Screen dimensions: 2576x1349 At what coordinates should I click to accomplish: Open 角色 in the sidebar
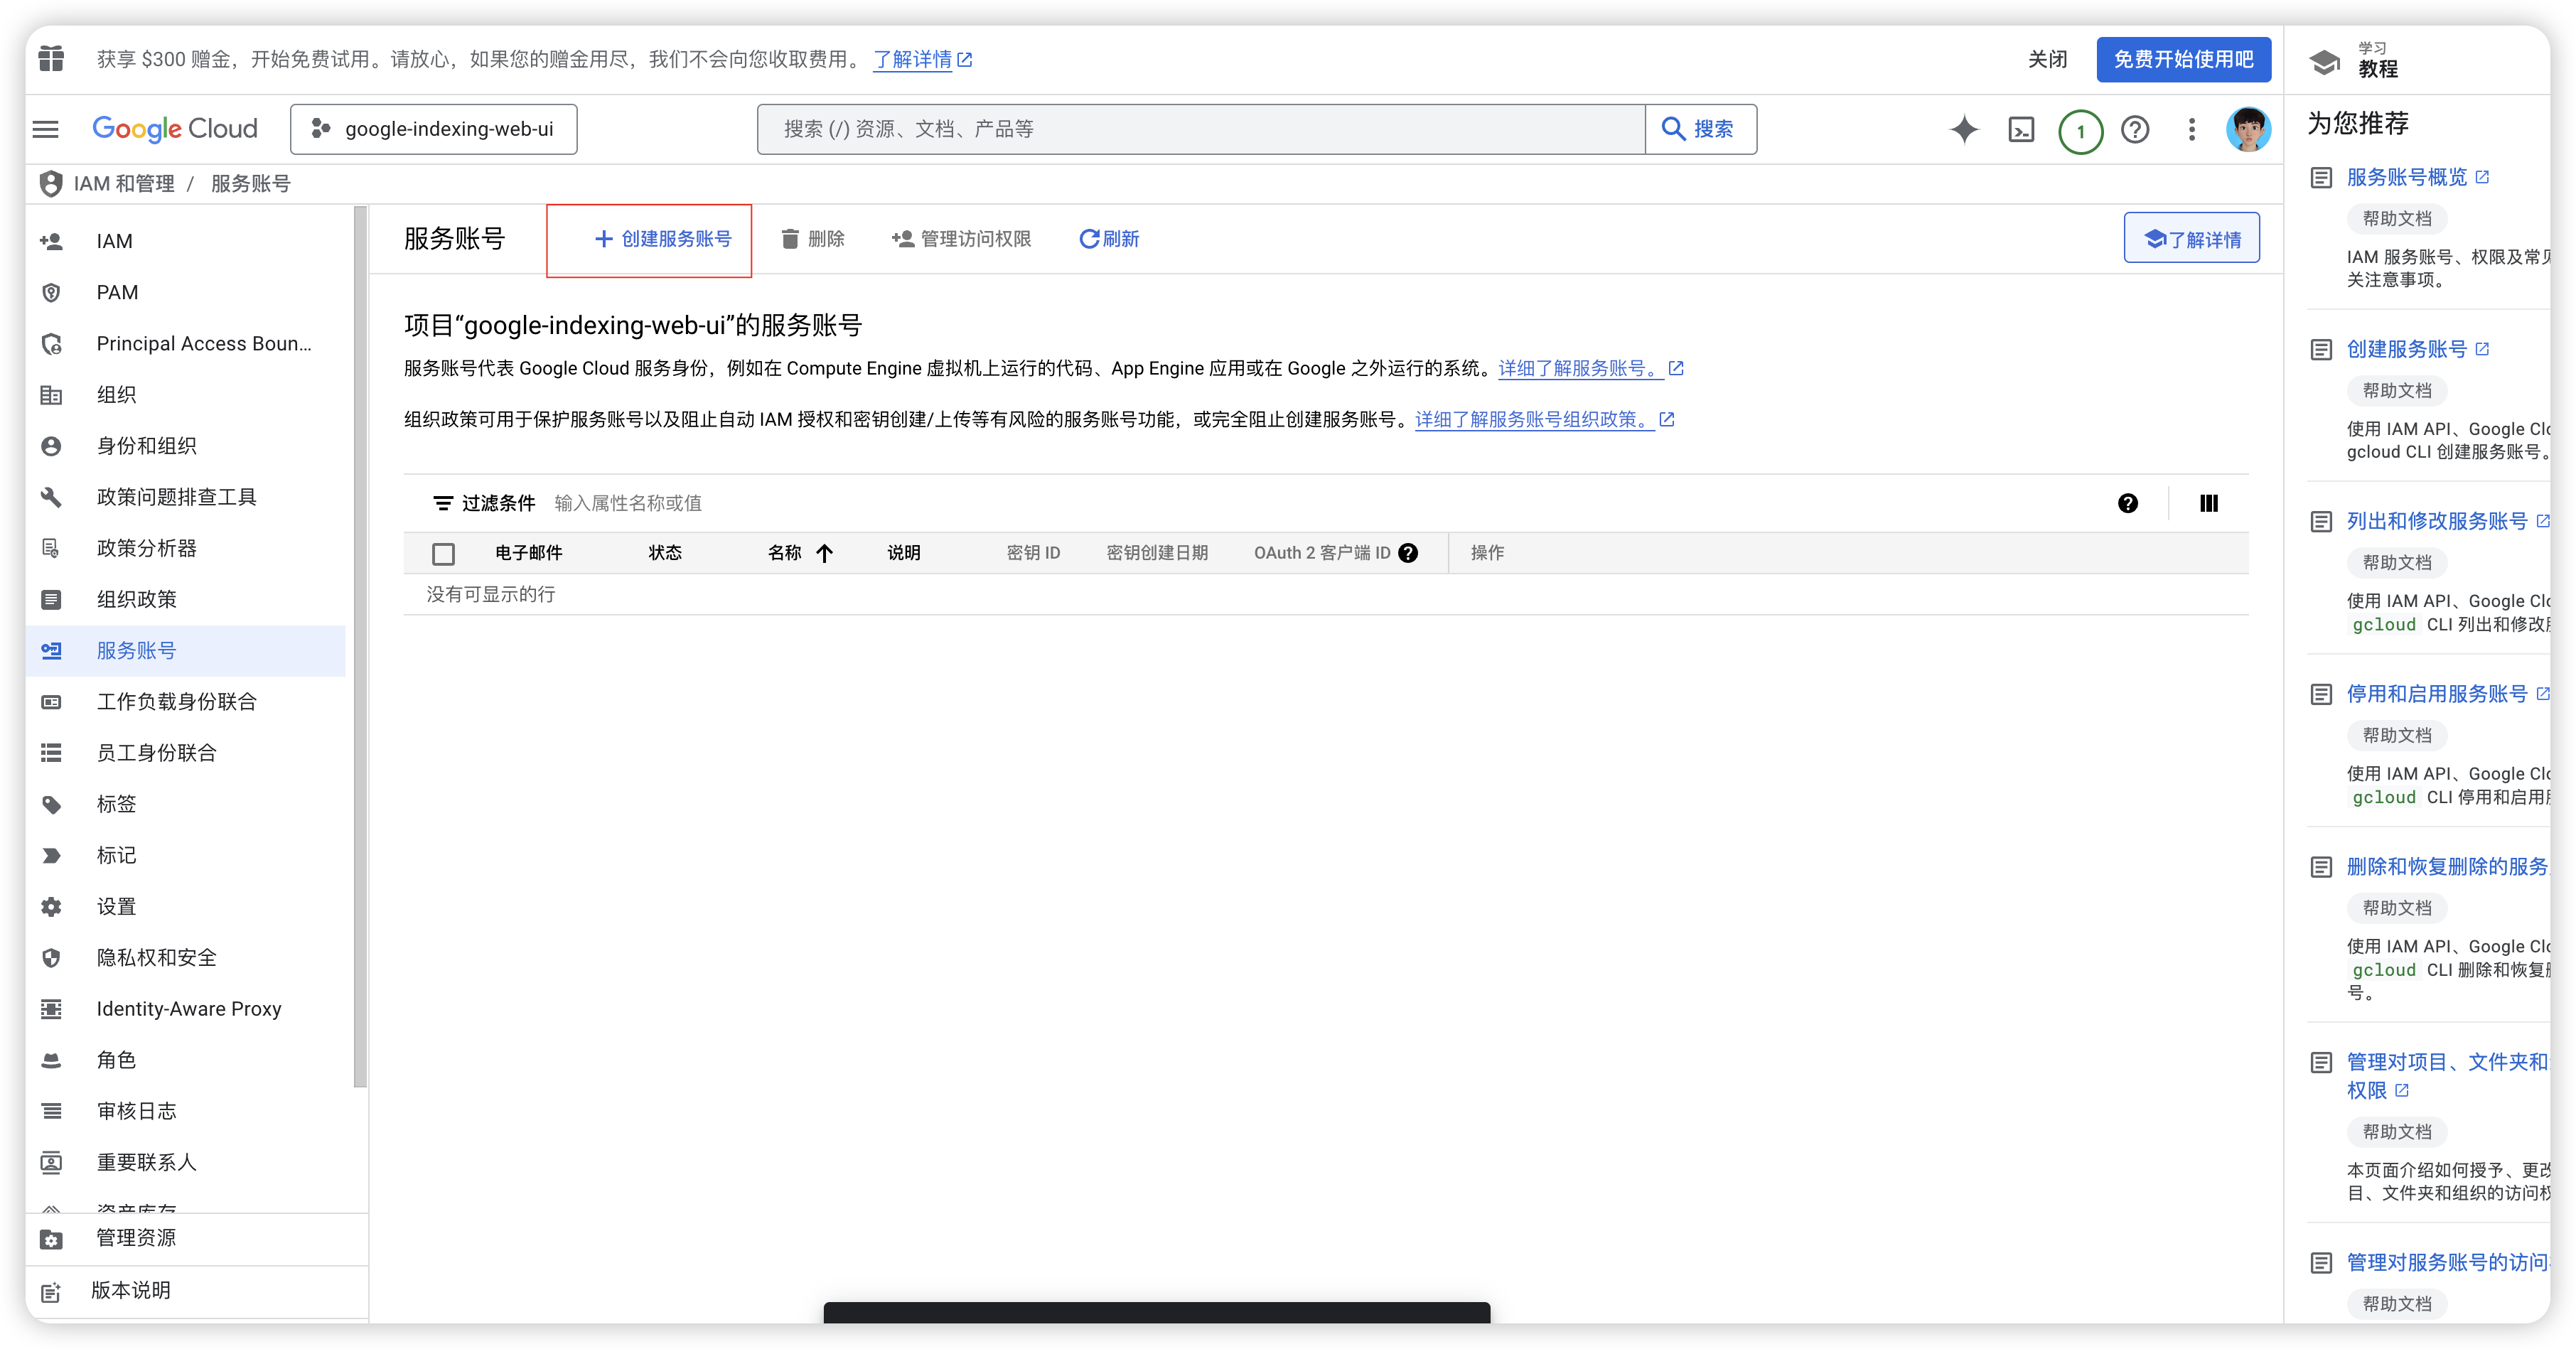point(186,1060)
